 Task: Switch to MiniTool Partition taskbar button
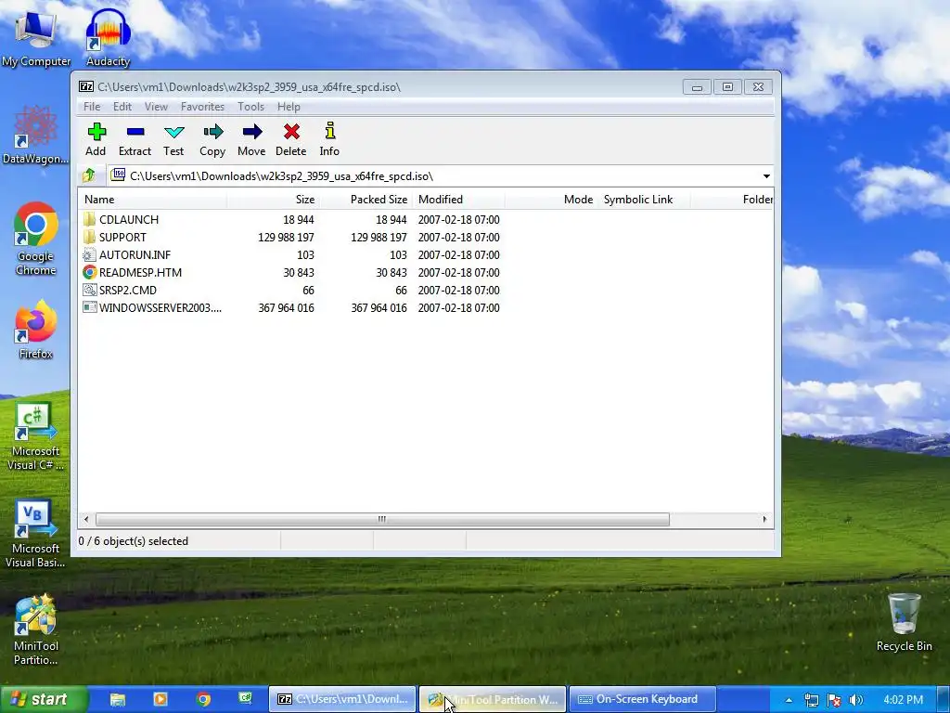(x=493, y=700)
